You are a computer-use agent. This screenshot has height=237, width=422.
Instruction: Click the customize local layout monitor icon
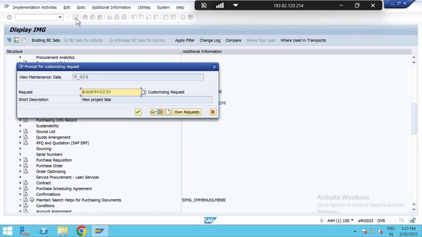point(190,17)
